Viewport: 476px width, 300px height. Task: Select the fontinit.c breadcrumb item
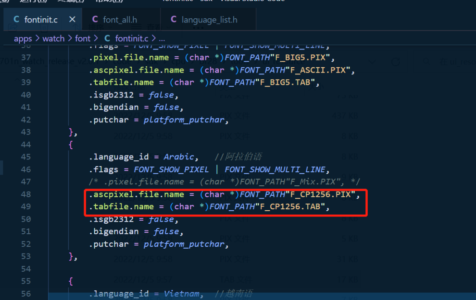click(132, 38)
